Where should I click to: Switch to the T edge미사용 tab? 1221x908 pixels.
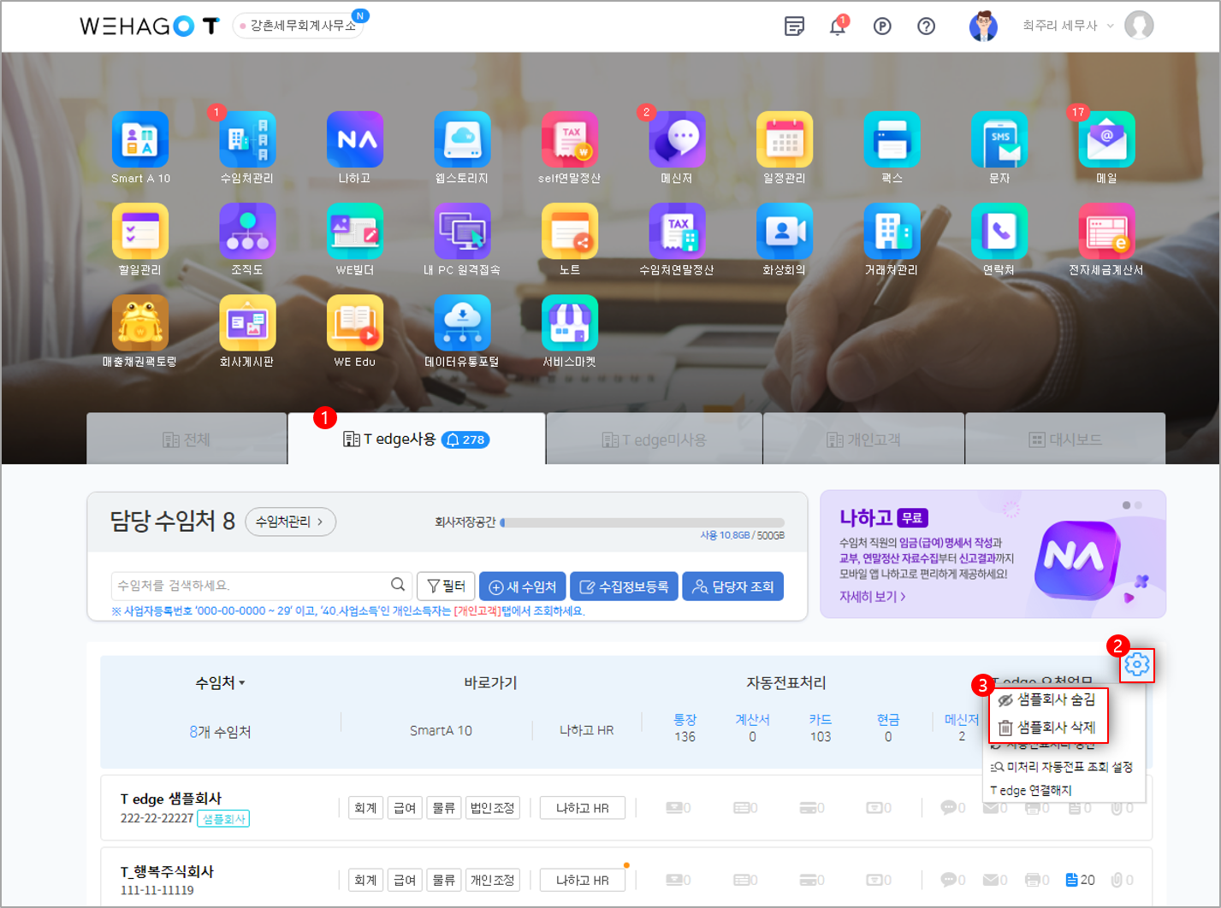click(655, 439)
